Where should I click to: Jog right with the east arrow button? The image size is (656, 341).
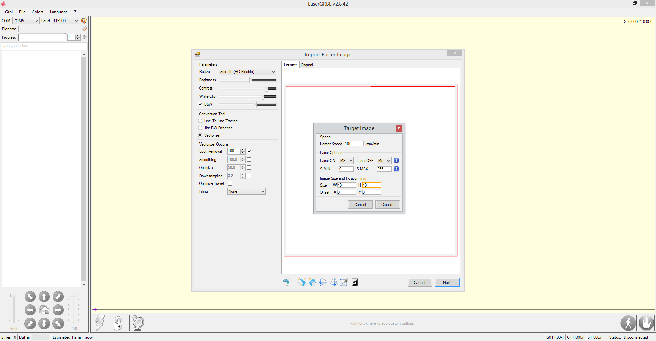click(58, 310)
